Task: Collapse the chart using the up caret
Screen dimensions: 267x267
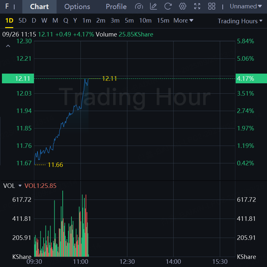Action: 8,46
